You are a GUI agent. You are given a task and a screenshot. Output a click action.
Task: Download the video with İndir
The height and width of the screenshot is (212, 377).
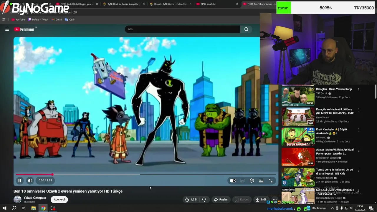261,200
